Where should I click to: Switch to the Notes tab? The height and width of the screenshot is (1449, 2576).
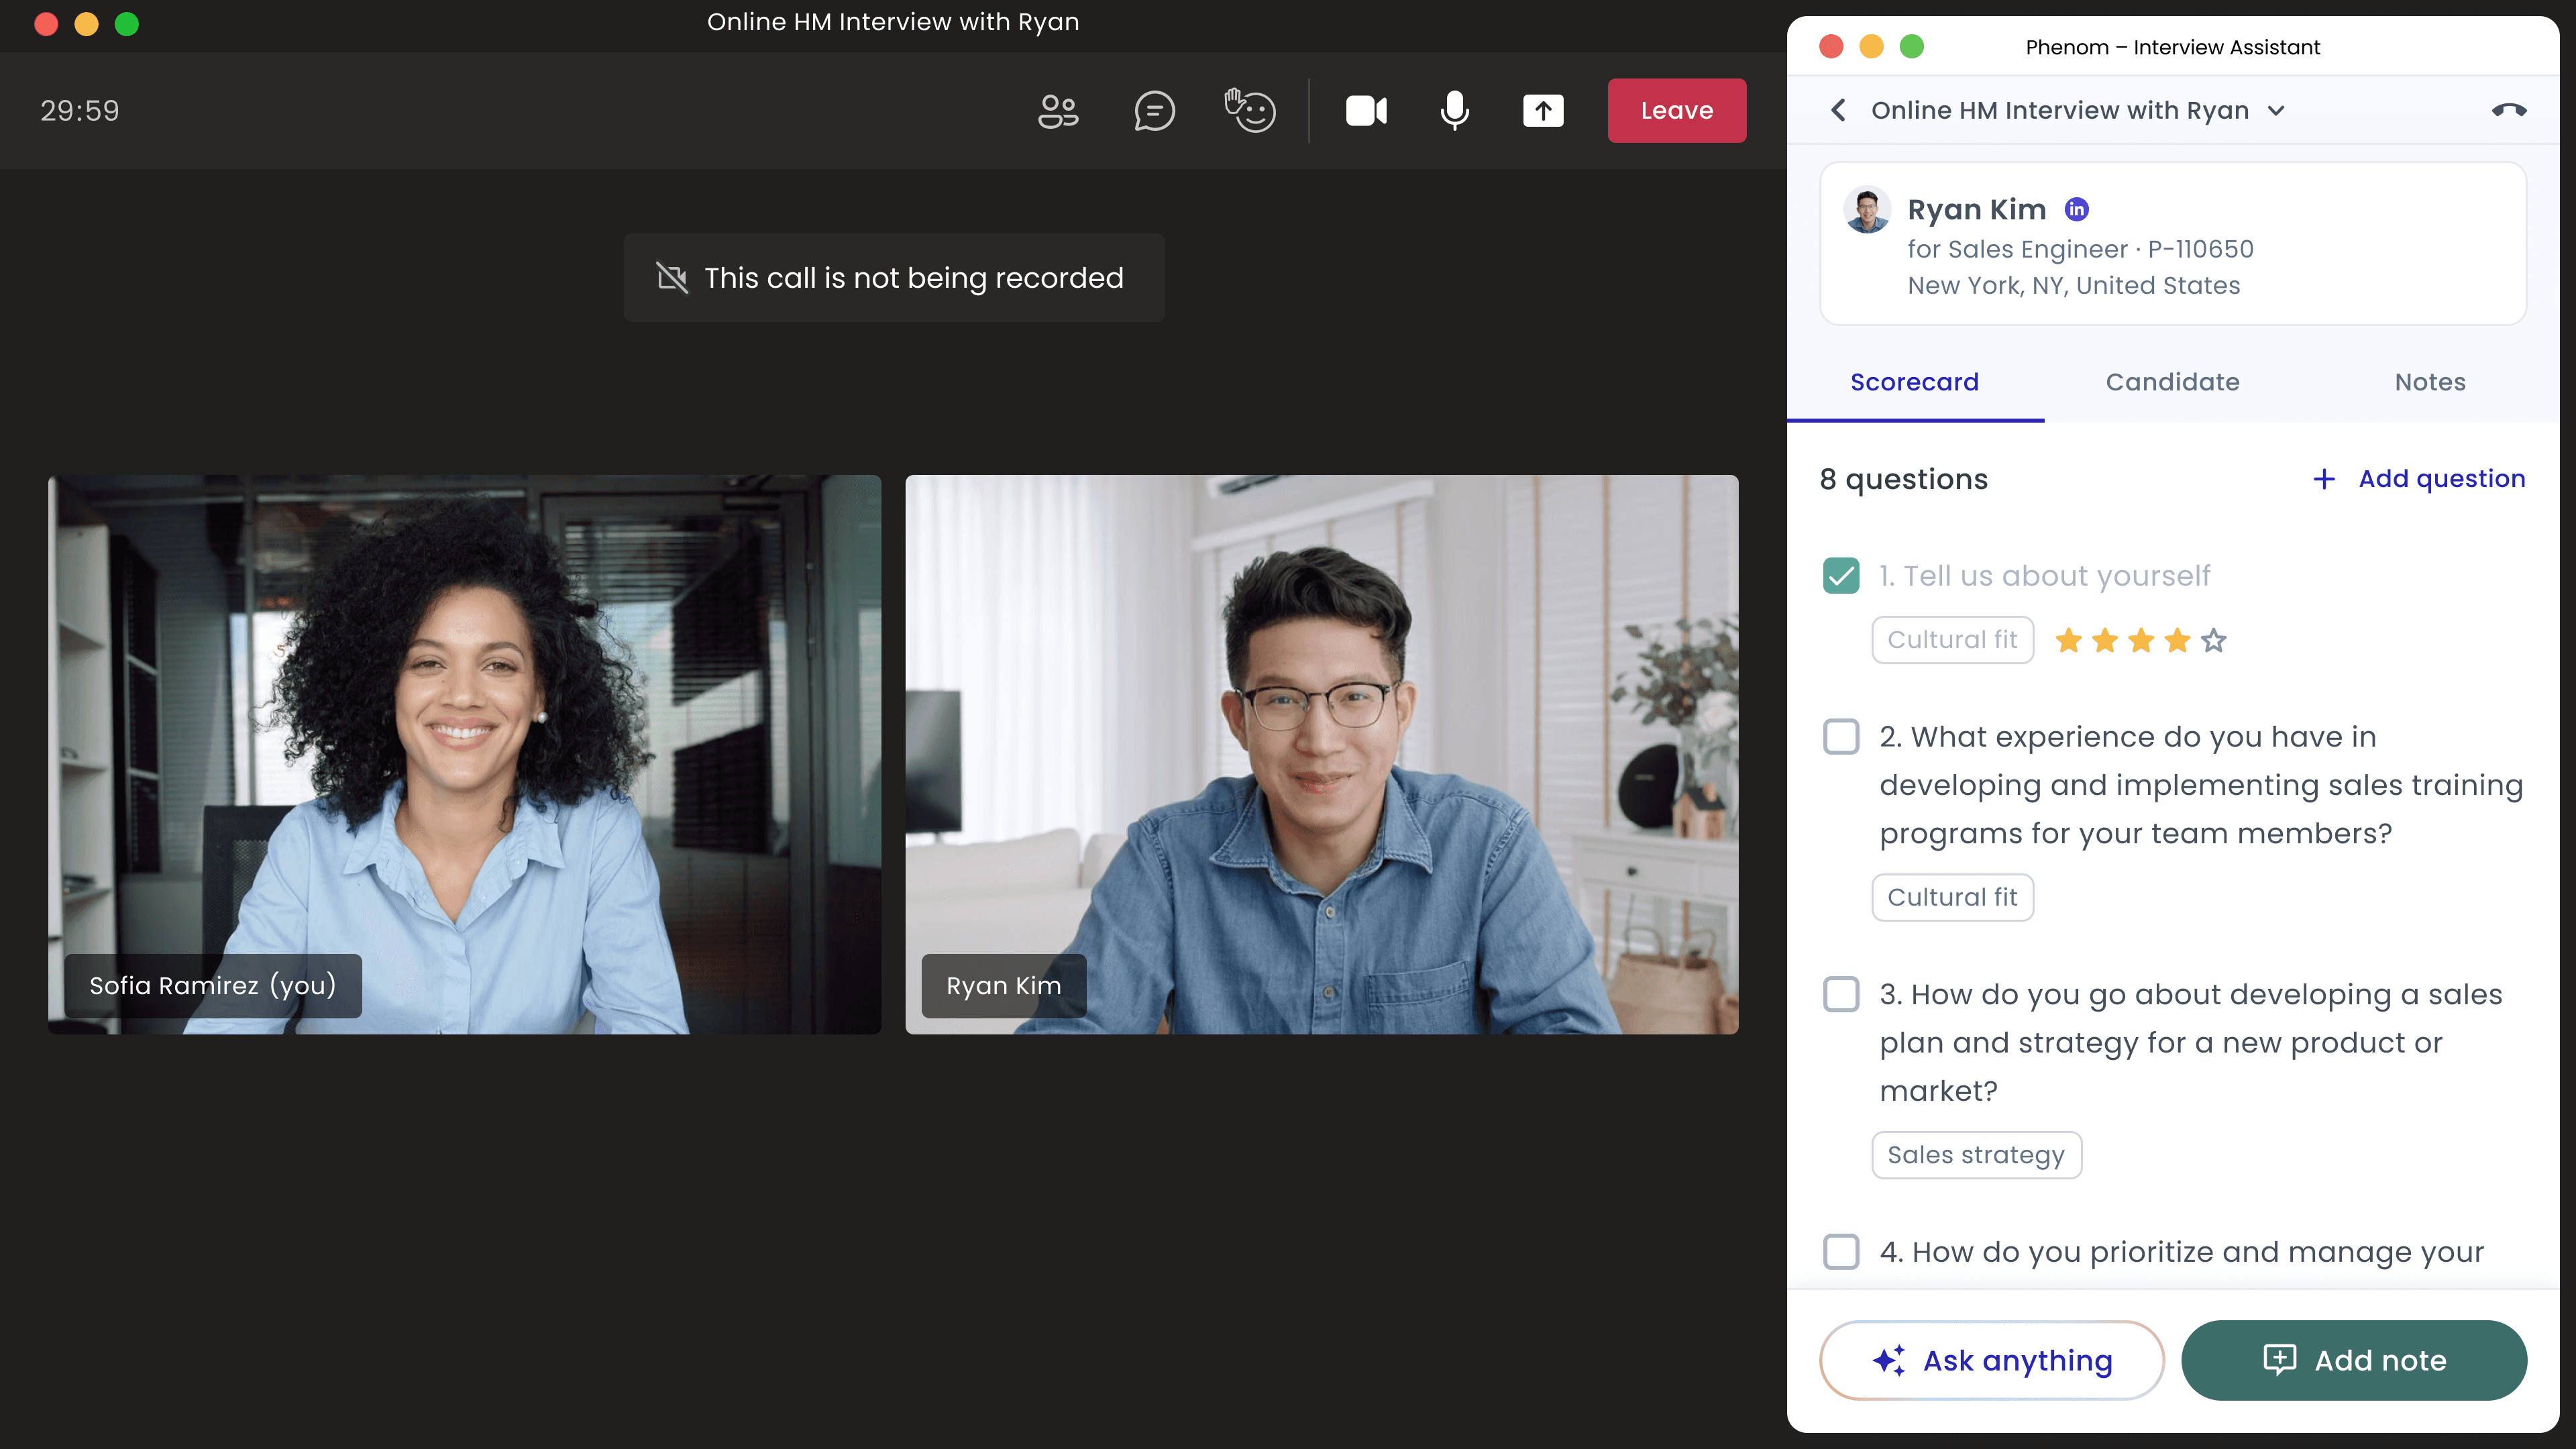click(2430, 382)
